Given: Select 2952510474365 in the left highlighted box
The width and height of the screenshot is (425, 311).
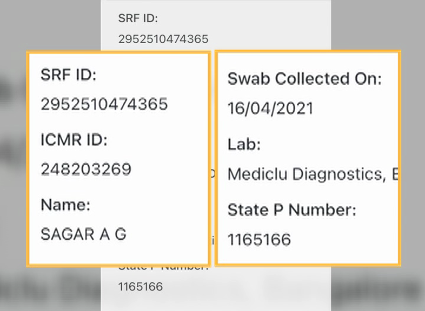Looking at the screenshot, I should [104, 104].
